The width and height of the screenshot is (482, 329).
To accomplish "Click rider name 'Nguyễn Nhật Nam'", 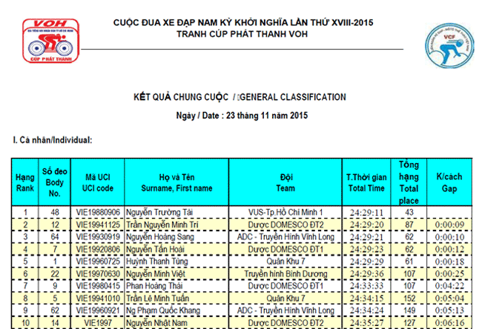I will point(156,323).
